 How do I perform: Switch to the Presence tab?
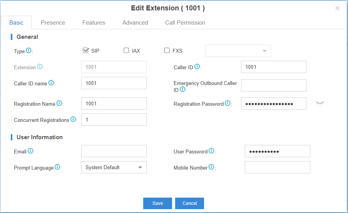tap(53, 23)
